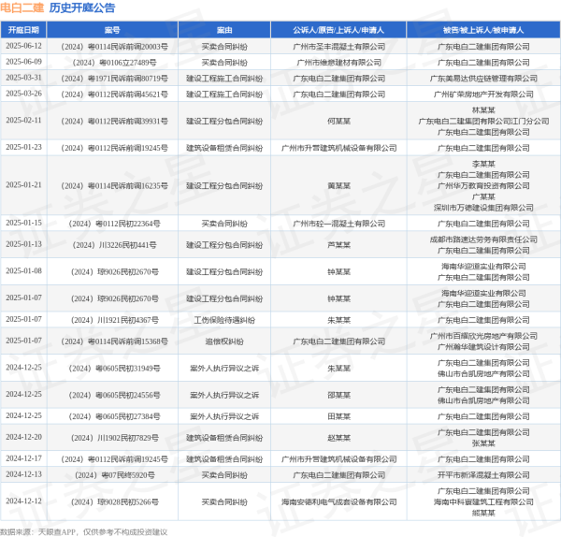Click plaintiff name '芦某某'
The image size is (561, 537).
[x=338, y=245]
